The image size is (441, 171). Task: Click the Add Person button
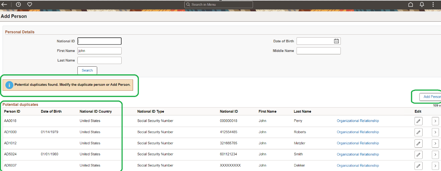[x=430, y=97]
